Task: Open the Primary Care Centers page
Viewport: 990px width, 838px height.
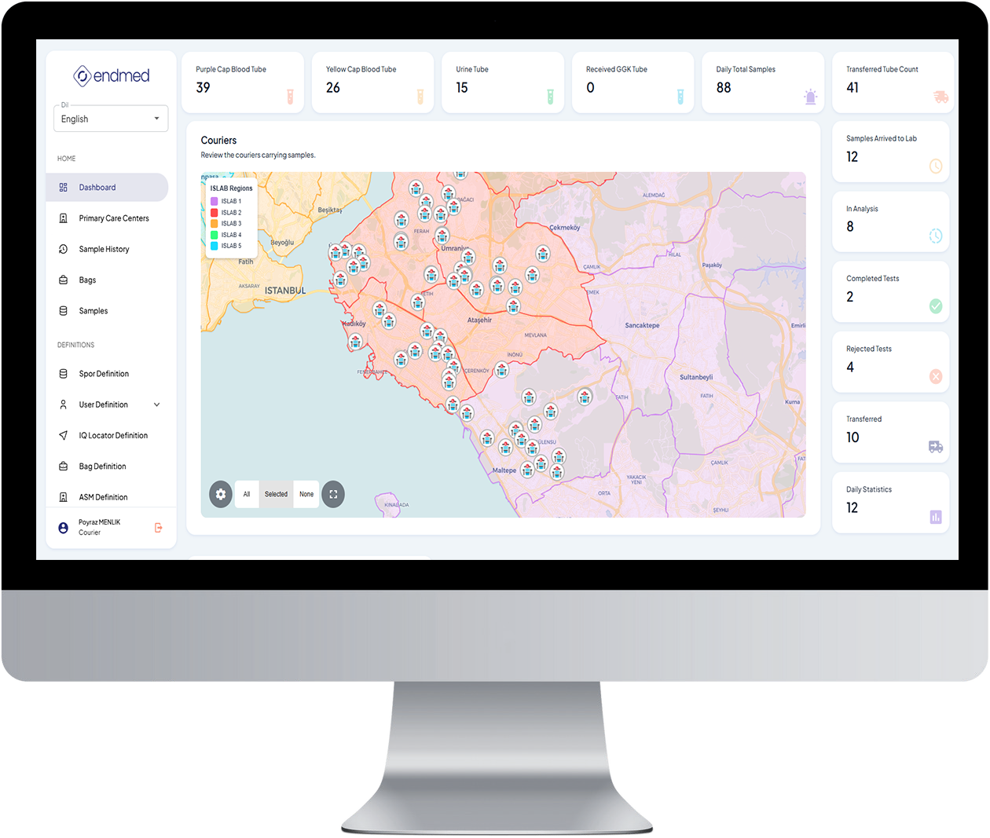Action: pos(113,218)
